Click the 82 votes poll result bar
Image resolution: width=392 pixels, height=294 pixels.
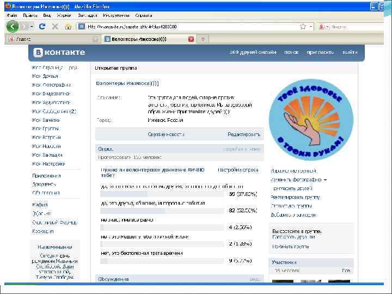click(x=162, y=211)
